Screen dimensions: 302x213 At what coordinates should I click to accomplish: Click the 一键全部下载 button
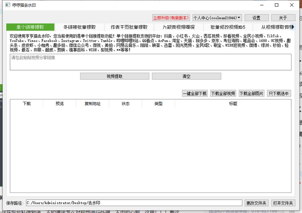[x=195, y=94]
